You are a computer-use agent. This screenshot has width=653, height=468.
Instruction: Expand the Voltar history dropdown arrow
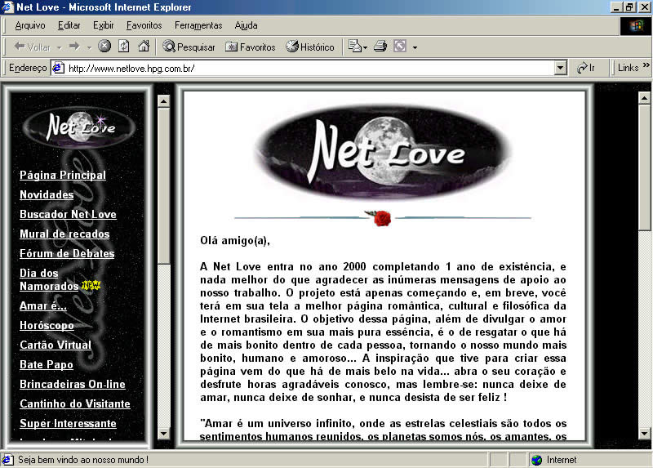click(x=59, y=47)
